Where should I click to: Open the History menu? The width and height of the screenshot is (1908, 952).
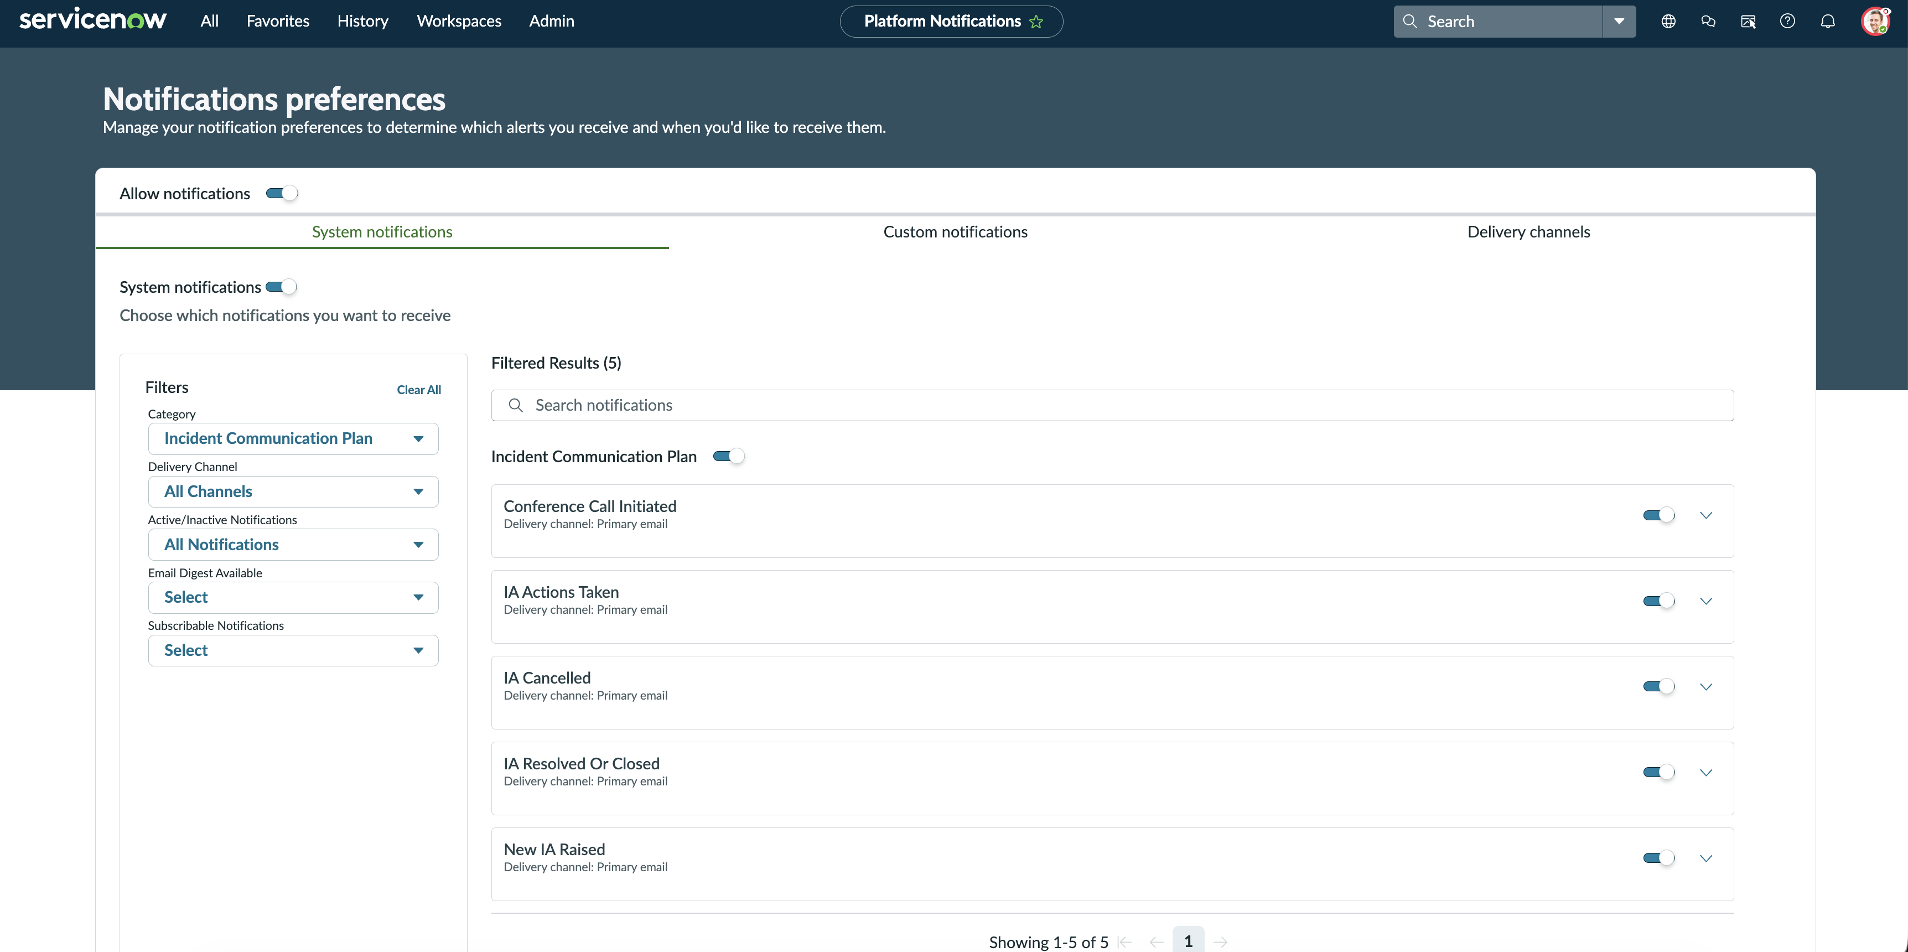pyautogui.click(x=363, y=20)
